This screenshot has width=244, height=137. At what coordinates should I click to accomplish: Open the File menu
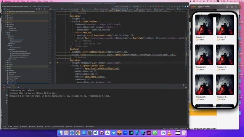pyautogui.click(x=14, y=1)
